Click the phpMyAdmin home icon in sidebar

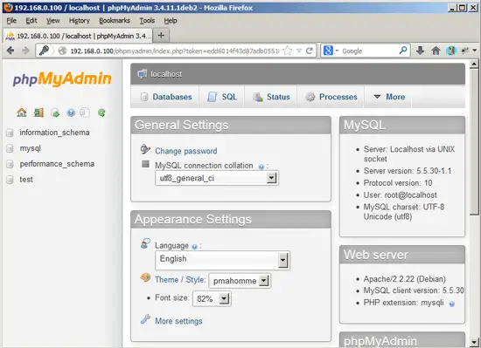[22, 113]
